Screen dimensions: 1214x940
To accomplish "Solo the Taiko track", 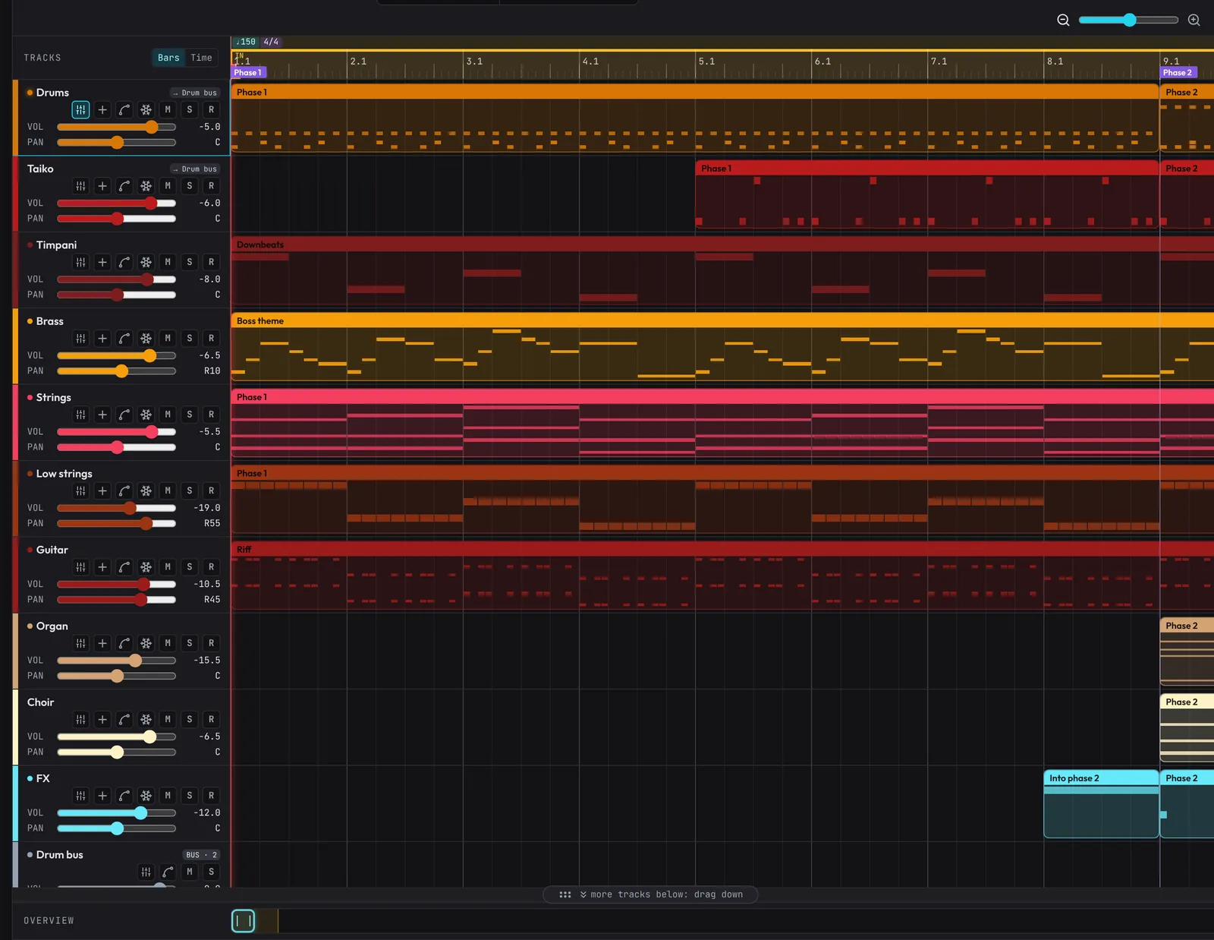I will tap(190, 186).
